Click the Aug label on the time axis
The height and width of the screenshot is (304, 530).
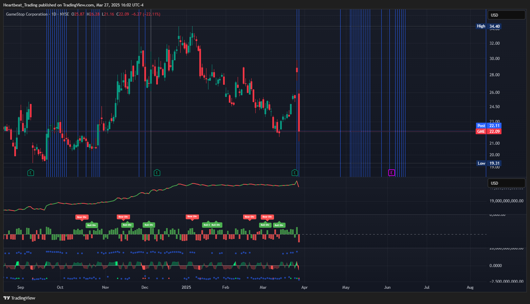point(470,287)
